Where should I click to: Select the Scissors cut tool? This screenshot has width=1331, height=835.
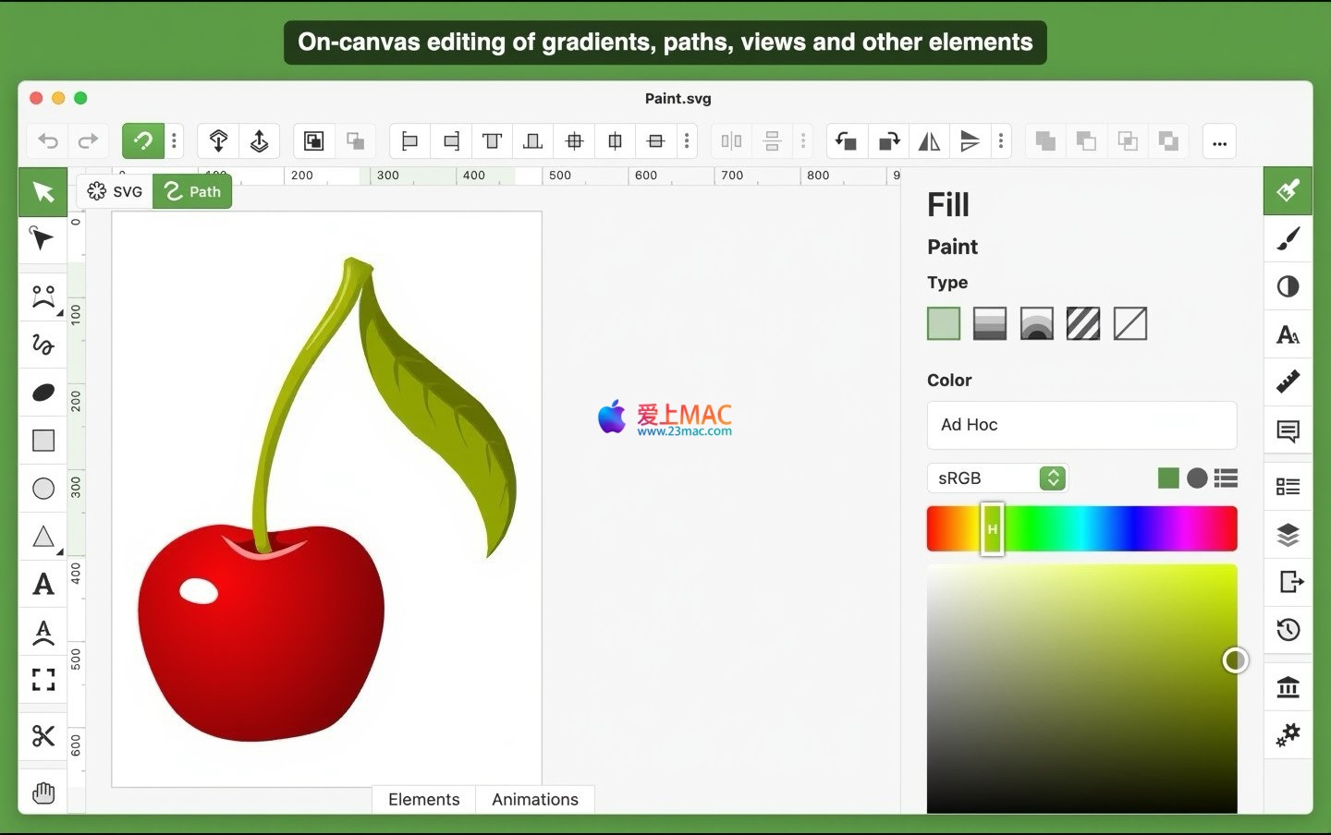[x=43, y=736]
